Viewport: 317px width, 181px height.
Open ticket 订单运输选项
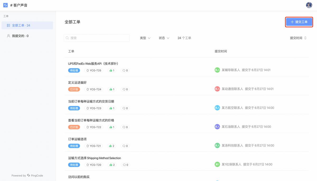pos(77,139)
